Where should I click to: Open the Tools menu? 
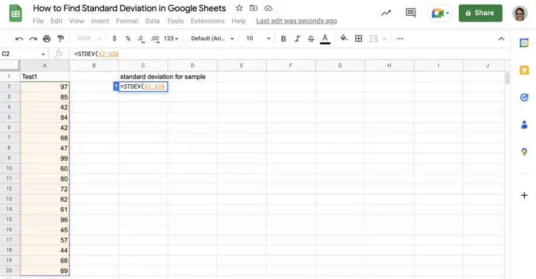pyautogui.click(x=175, y=21)
